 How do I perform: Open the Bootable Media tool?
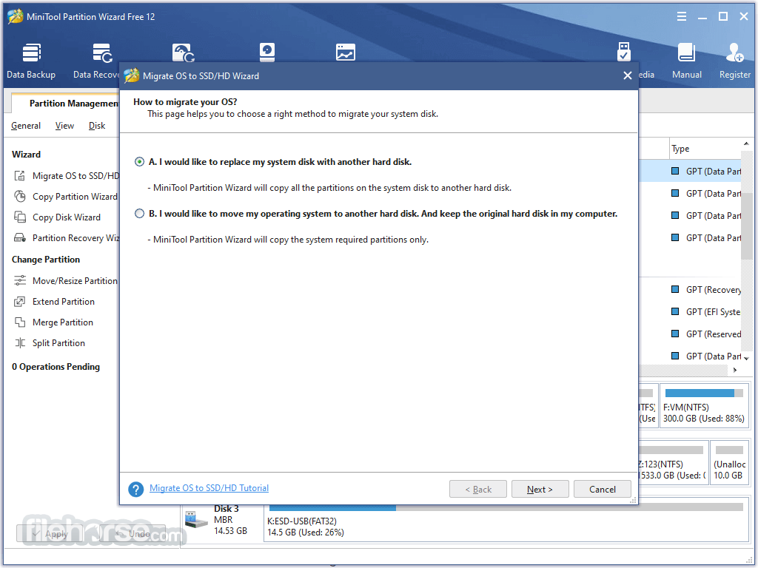(x=623, y=52)
